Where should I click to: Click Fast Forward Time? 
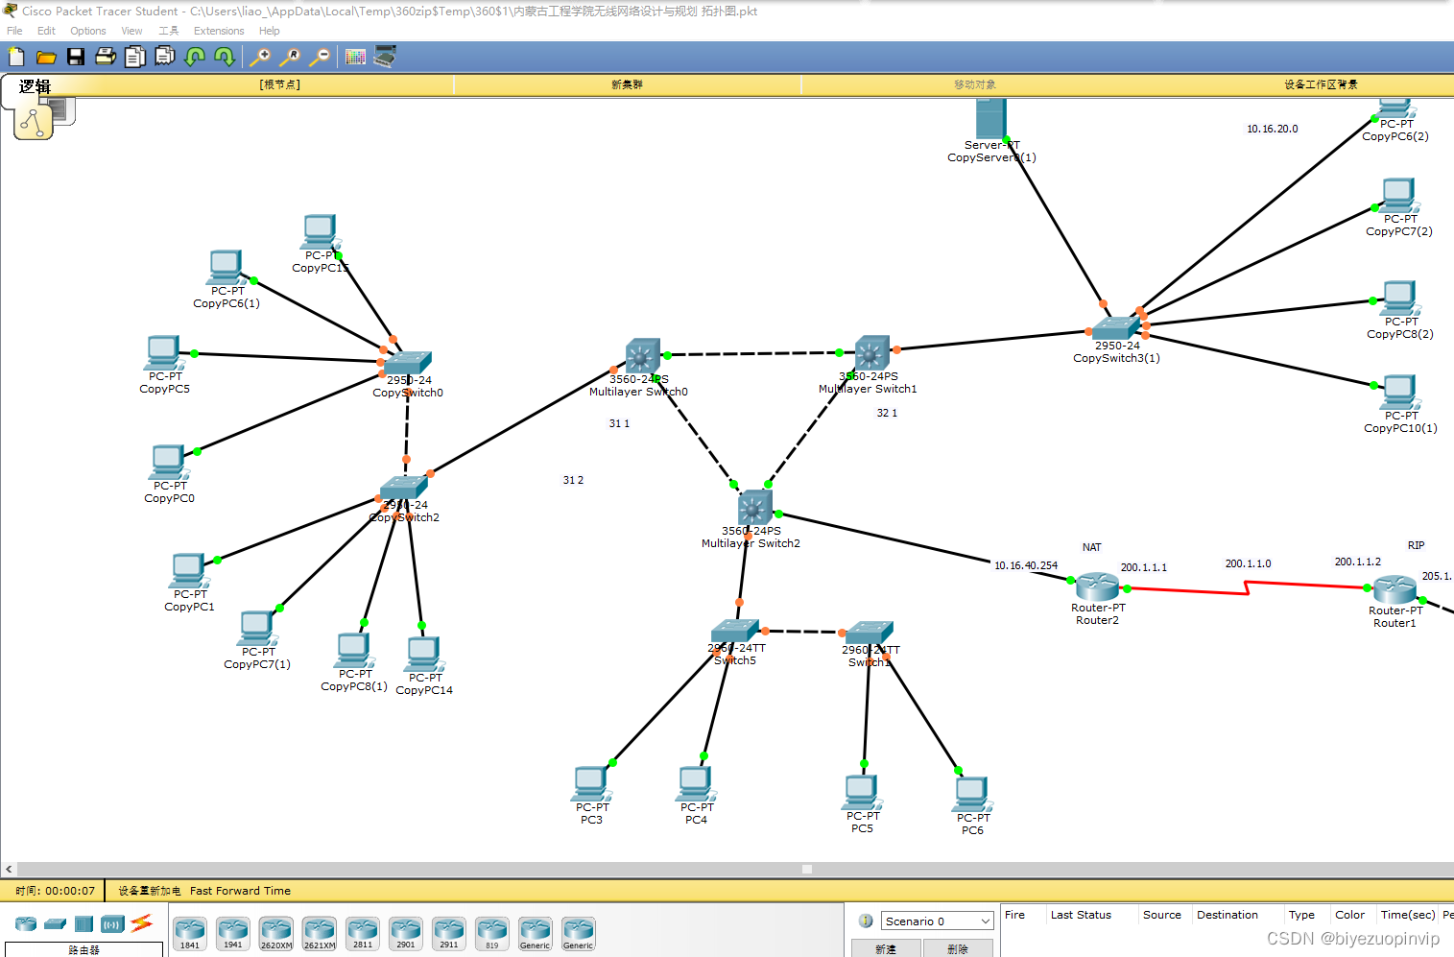coord(240,891)
